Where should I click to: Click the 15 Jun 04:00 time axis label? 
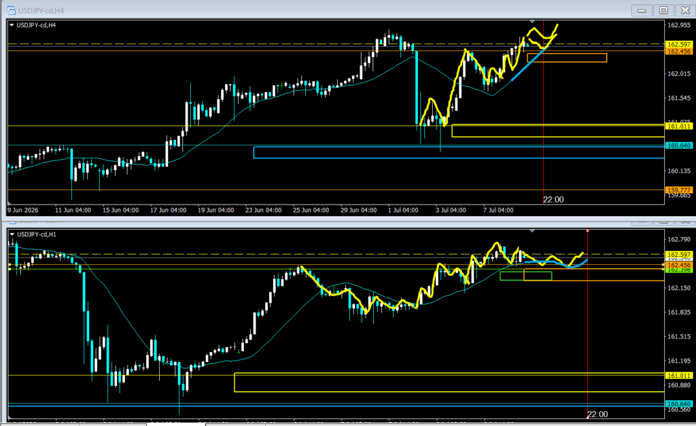(x=121, y=211)
